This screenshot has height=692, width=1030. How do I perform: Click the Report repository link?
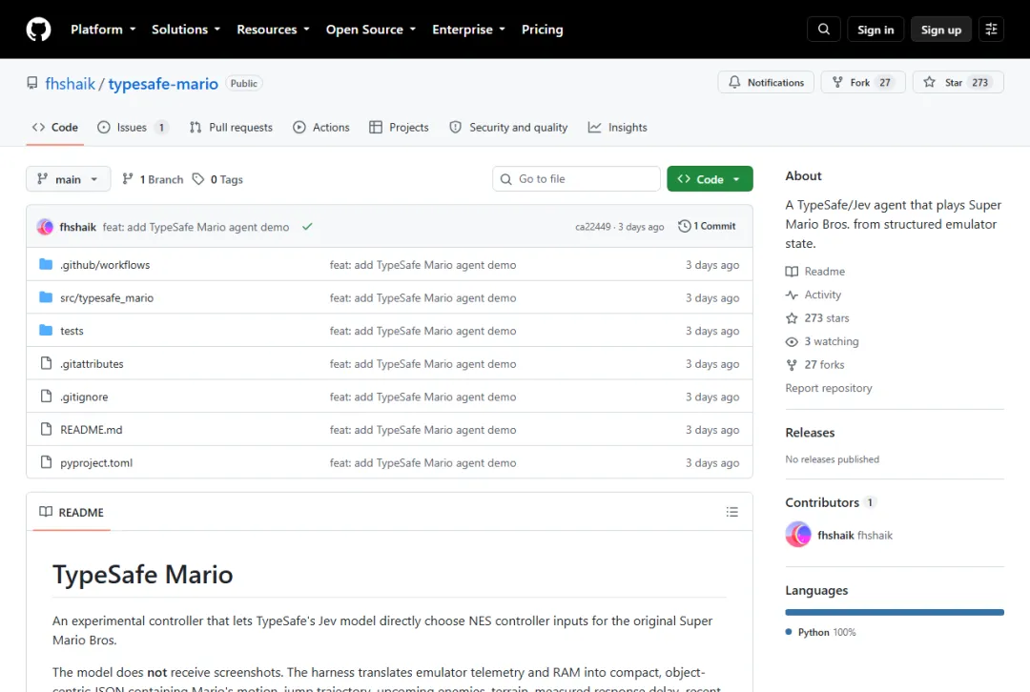[829, 388]
